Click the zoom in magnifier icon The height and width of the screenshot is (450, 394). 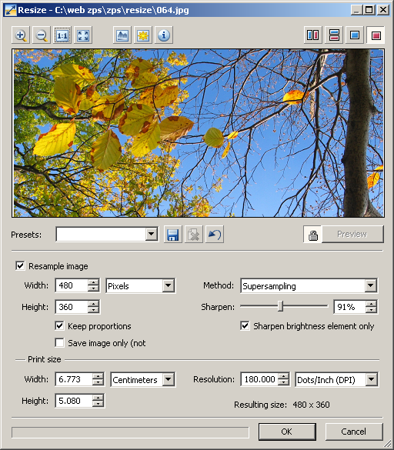21,35
